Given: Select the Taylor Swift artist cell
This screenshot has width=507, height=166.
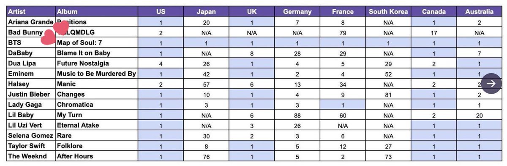Looking at the screenshot, I should coord(31,146).
